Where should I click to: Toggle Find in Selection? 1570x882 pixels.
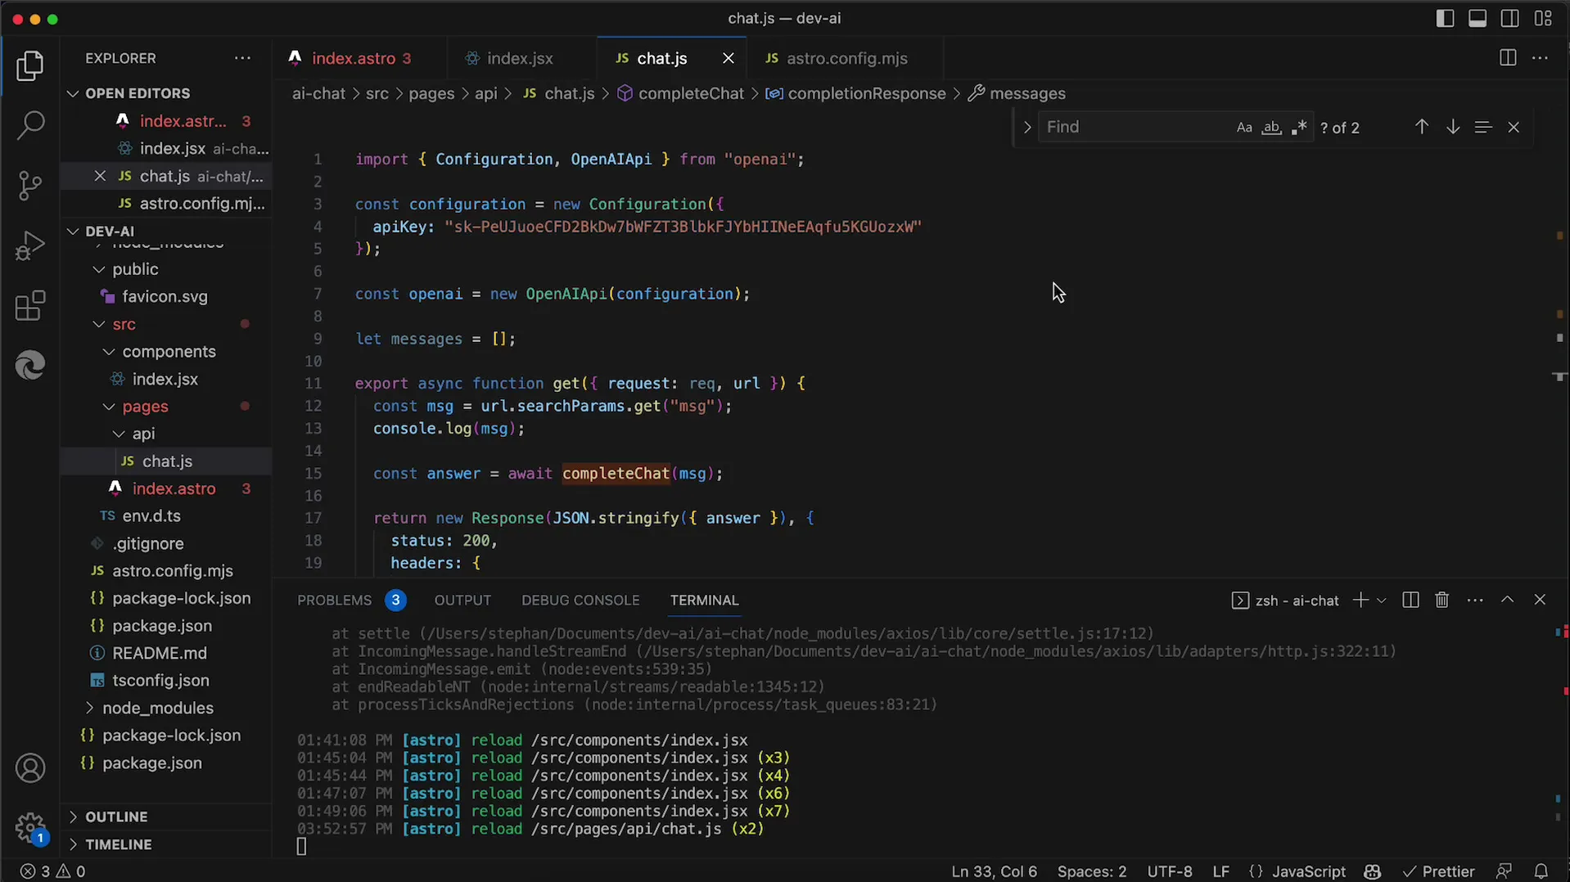coord(1483,127)
